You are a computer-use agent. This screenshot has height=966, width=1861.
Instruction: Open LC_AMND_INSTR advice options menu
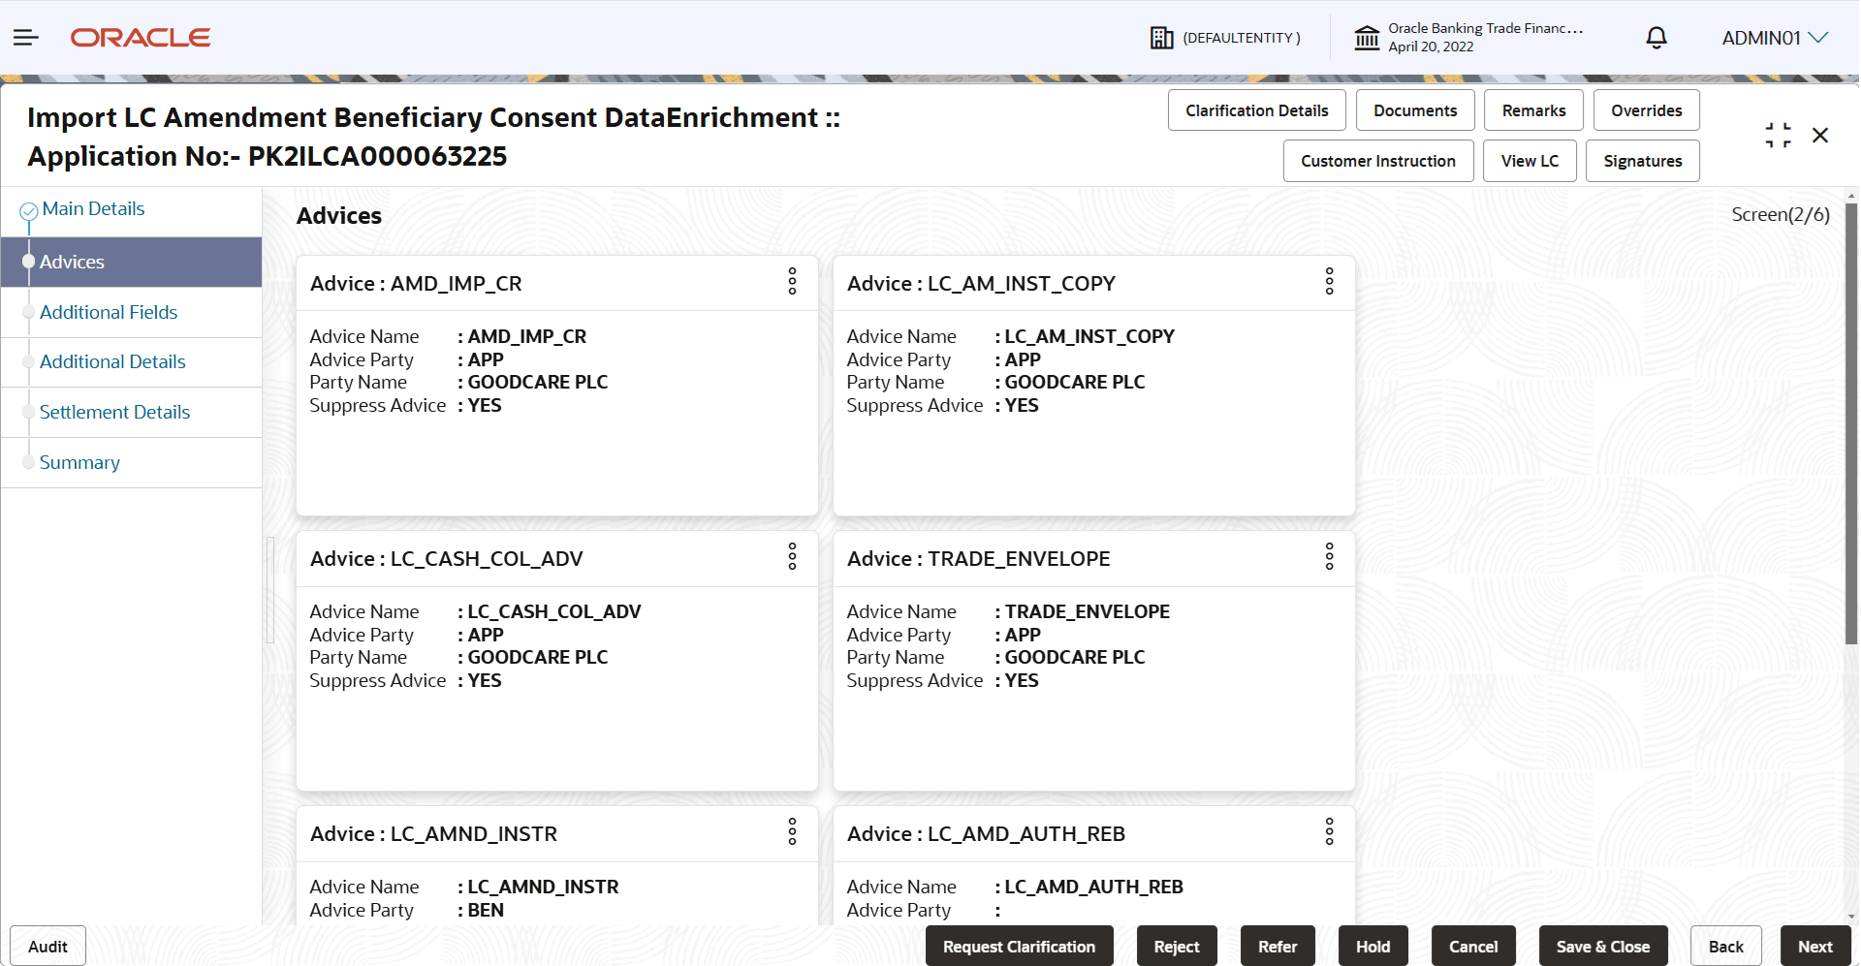click(792, 832)
